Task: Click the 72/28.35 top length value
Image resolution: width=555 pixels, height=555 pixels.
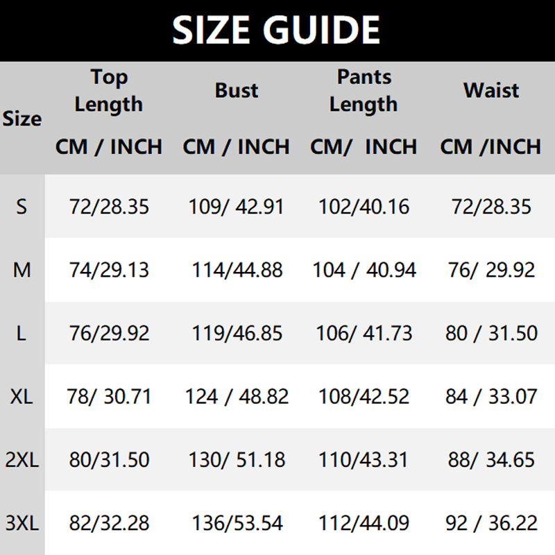Action: point(109,207)
